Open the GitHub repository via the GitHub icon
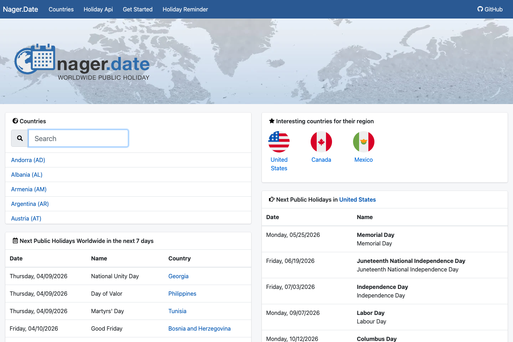 click(x=480, y=9)
